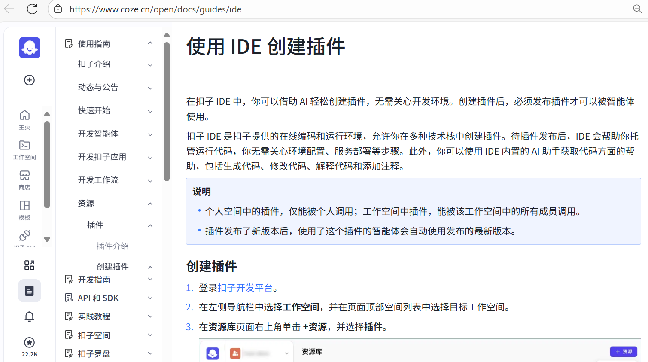
Task: Open the 开发扣子应用 menu item
Action: pyautogui.click(x=102, y=157)
